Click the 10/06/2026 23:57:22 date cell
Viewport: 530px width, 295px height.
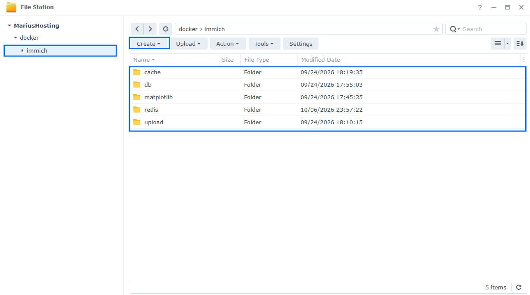pyautogui.click(x=331, y=110)
